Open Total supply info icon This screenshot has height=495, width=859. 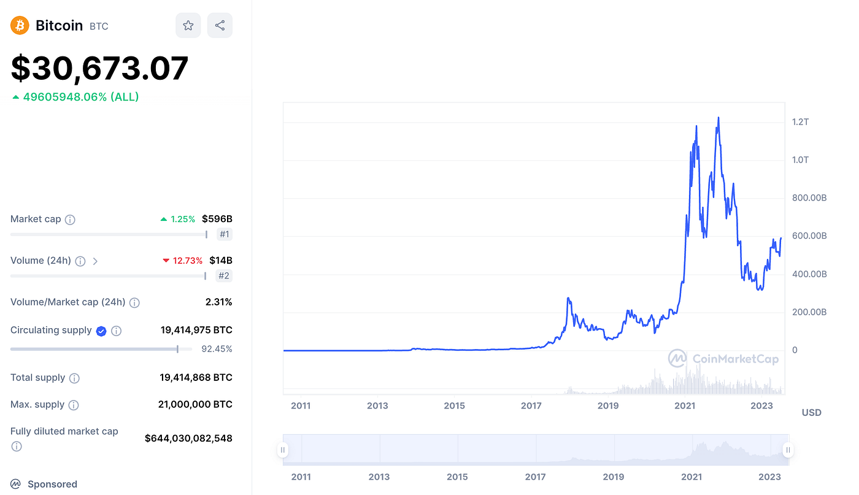(x=74, y=378)
